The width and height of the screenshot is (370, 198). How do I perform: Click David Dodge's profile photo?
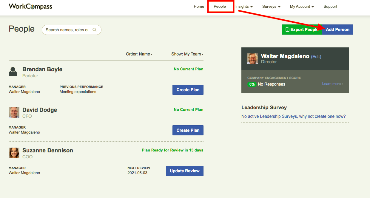pyautogui.click(x=14, y=112)
